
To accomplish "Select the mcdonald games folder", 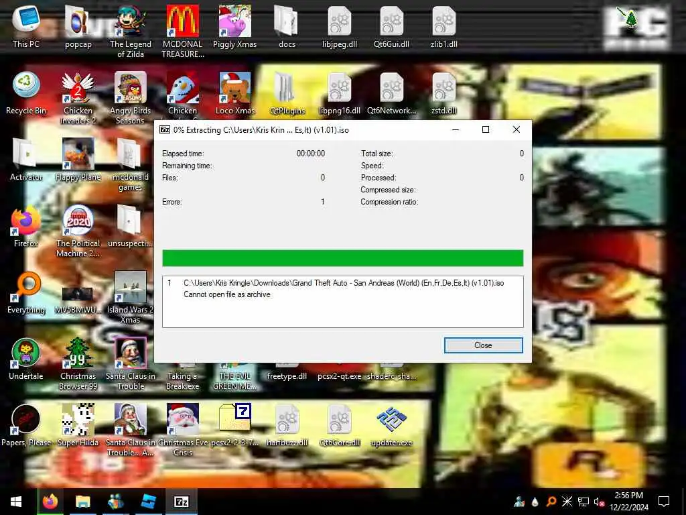I will click(131, 165).
